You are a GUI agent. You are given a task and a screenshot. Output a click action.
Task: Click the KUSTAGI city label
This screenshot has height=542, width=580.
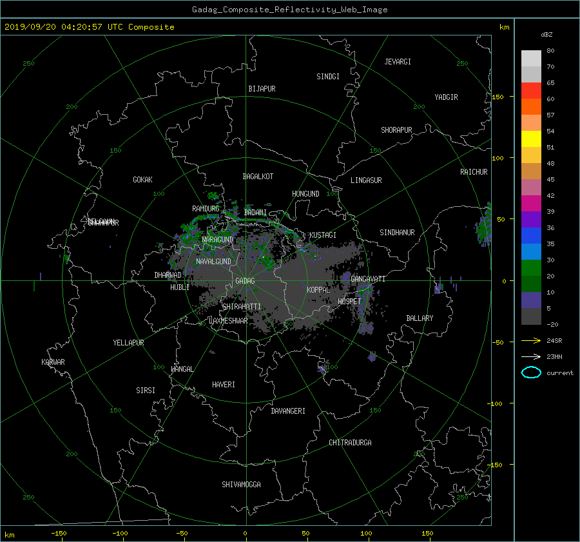[x=323, y=235]
